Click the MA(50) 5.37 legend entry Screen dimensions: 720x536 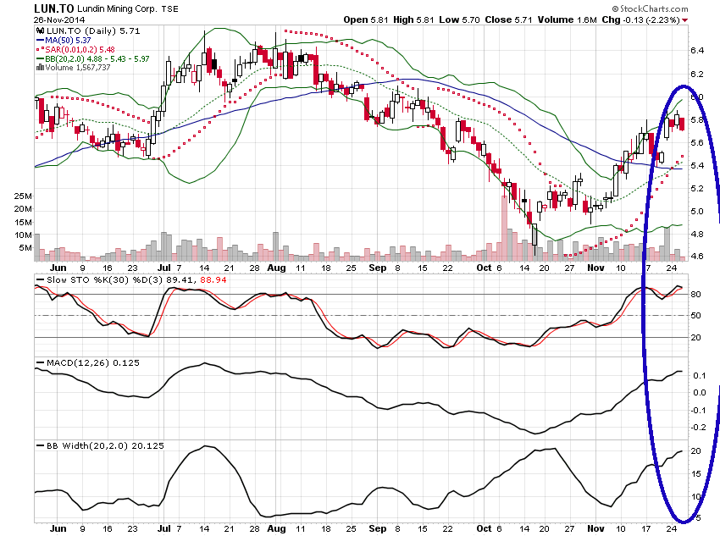pyautogui.click(x=68, y=41)
